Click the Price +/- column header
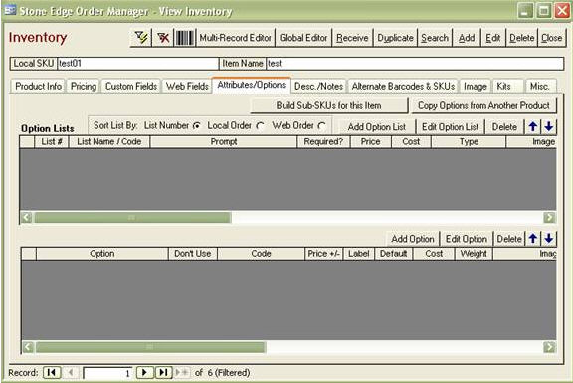The width and height of the screenshot is (573, 383). tap(323, 254)
